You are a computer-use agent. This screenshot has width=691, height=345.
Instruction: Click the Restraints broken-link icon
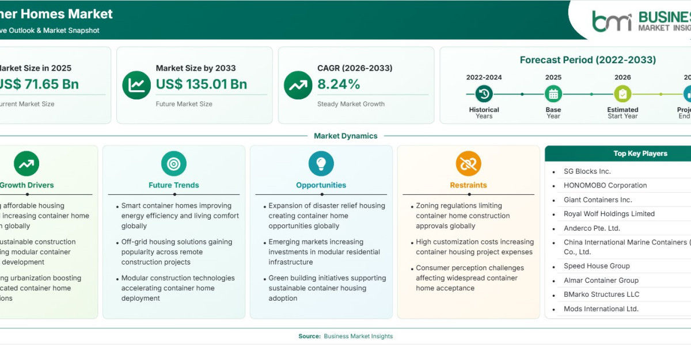click(469, 164)
